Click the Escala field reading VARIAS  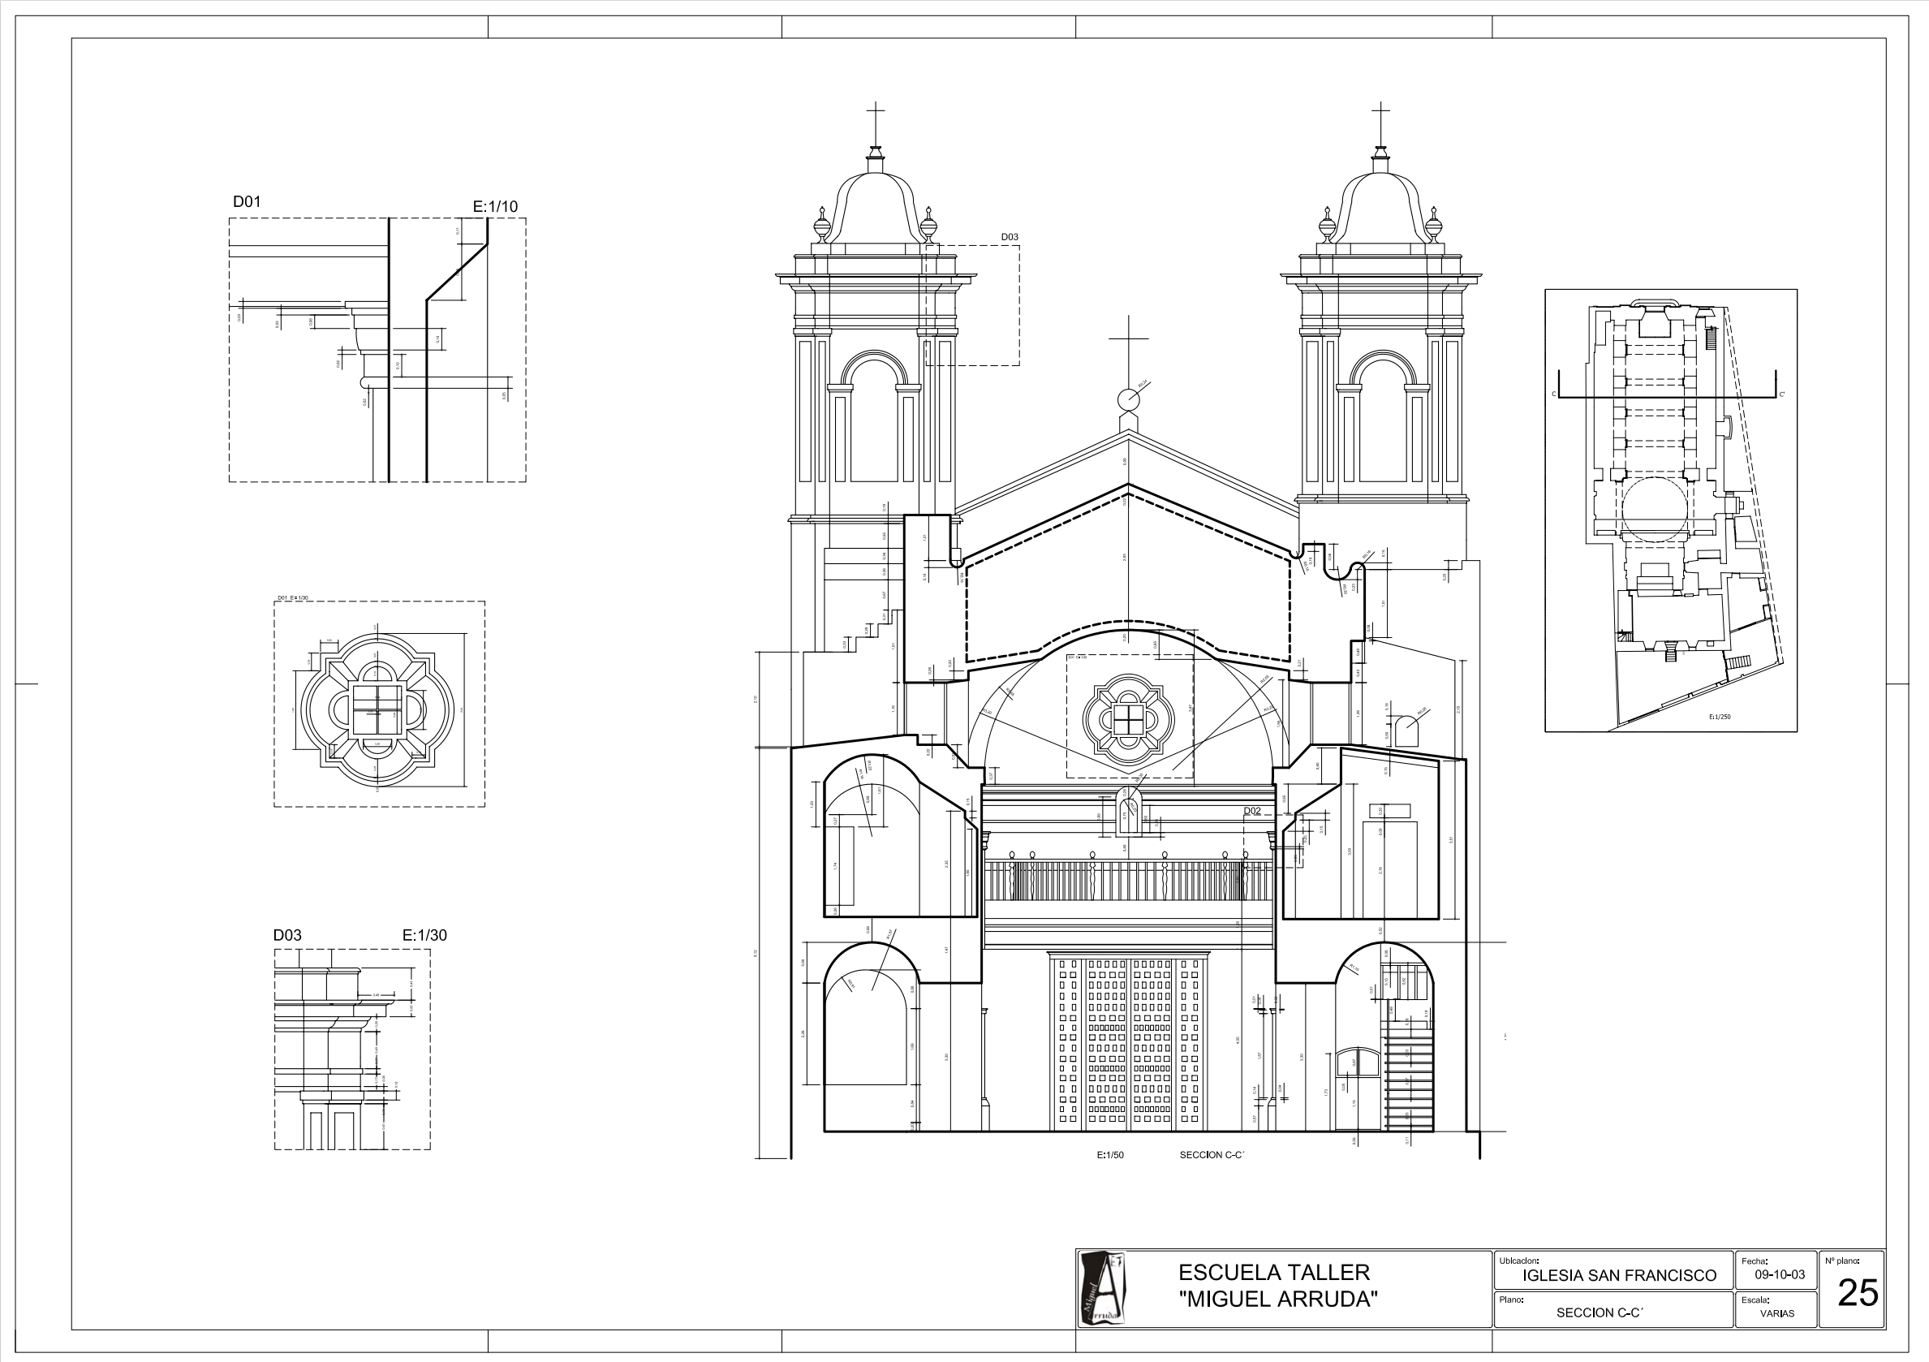pos(1777,1313)
